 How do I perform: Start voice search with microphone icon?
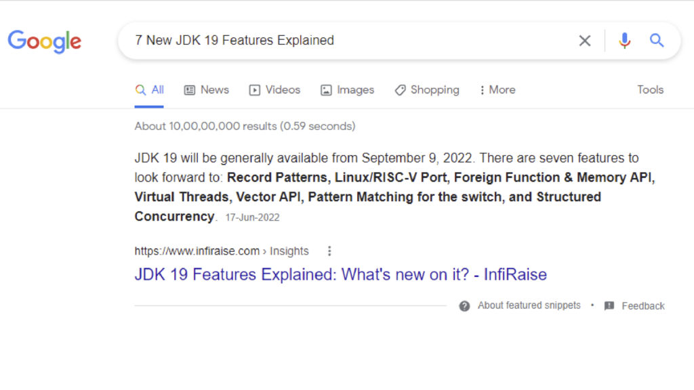click(x=624, y=41)
